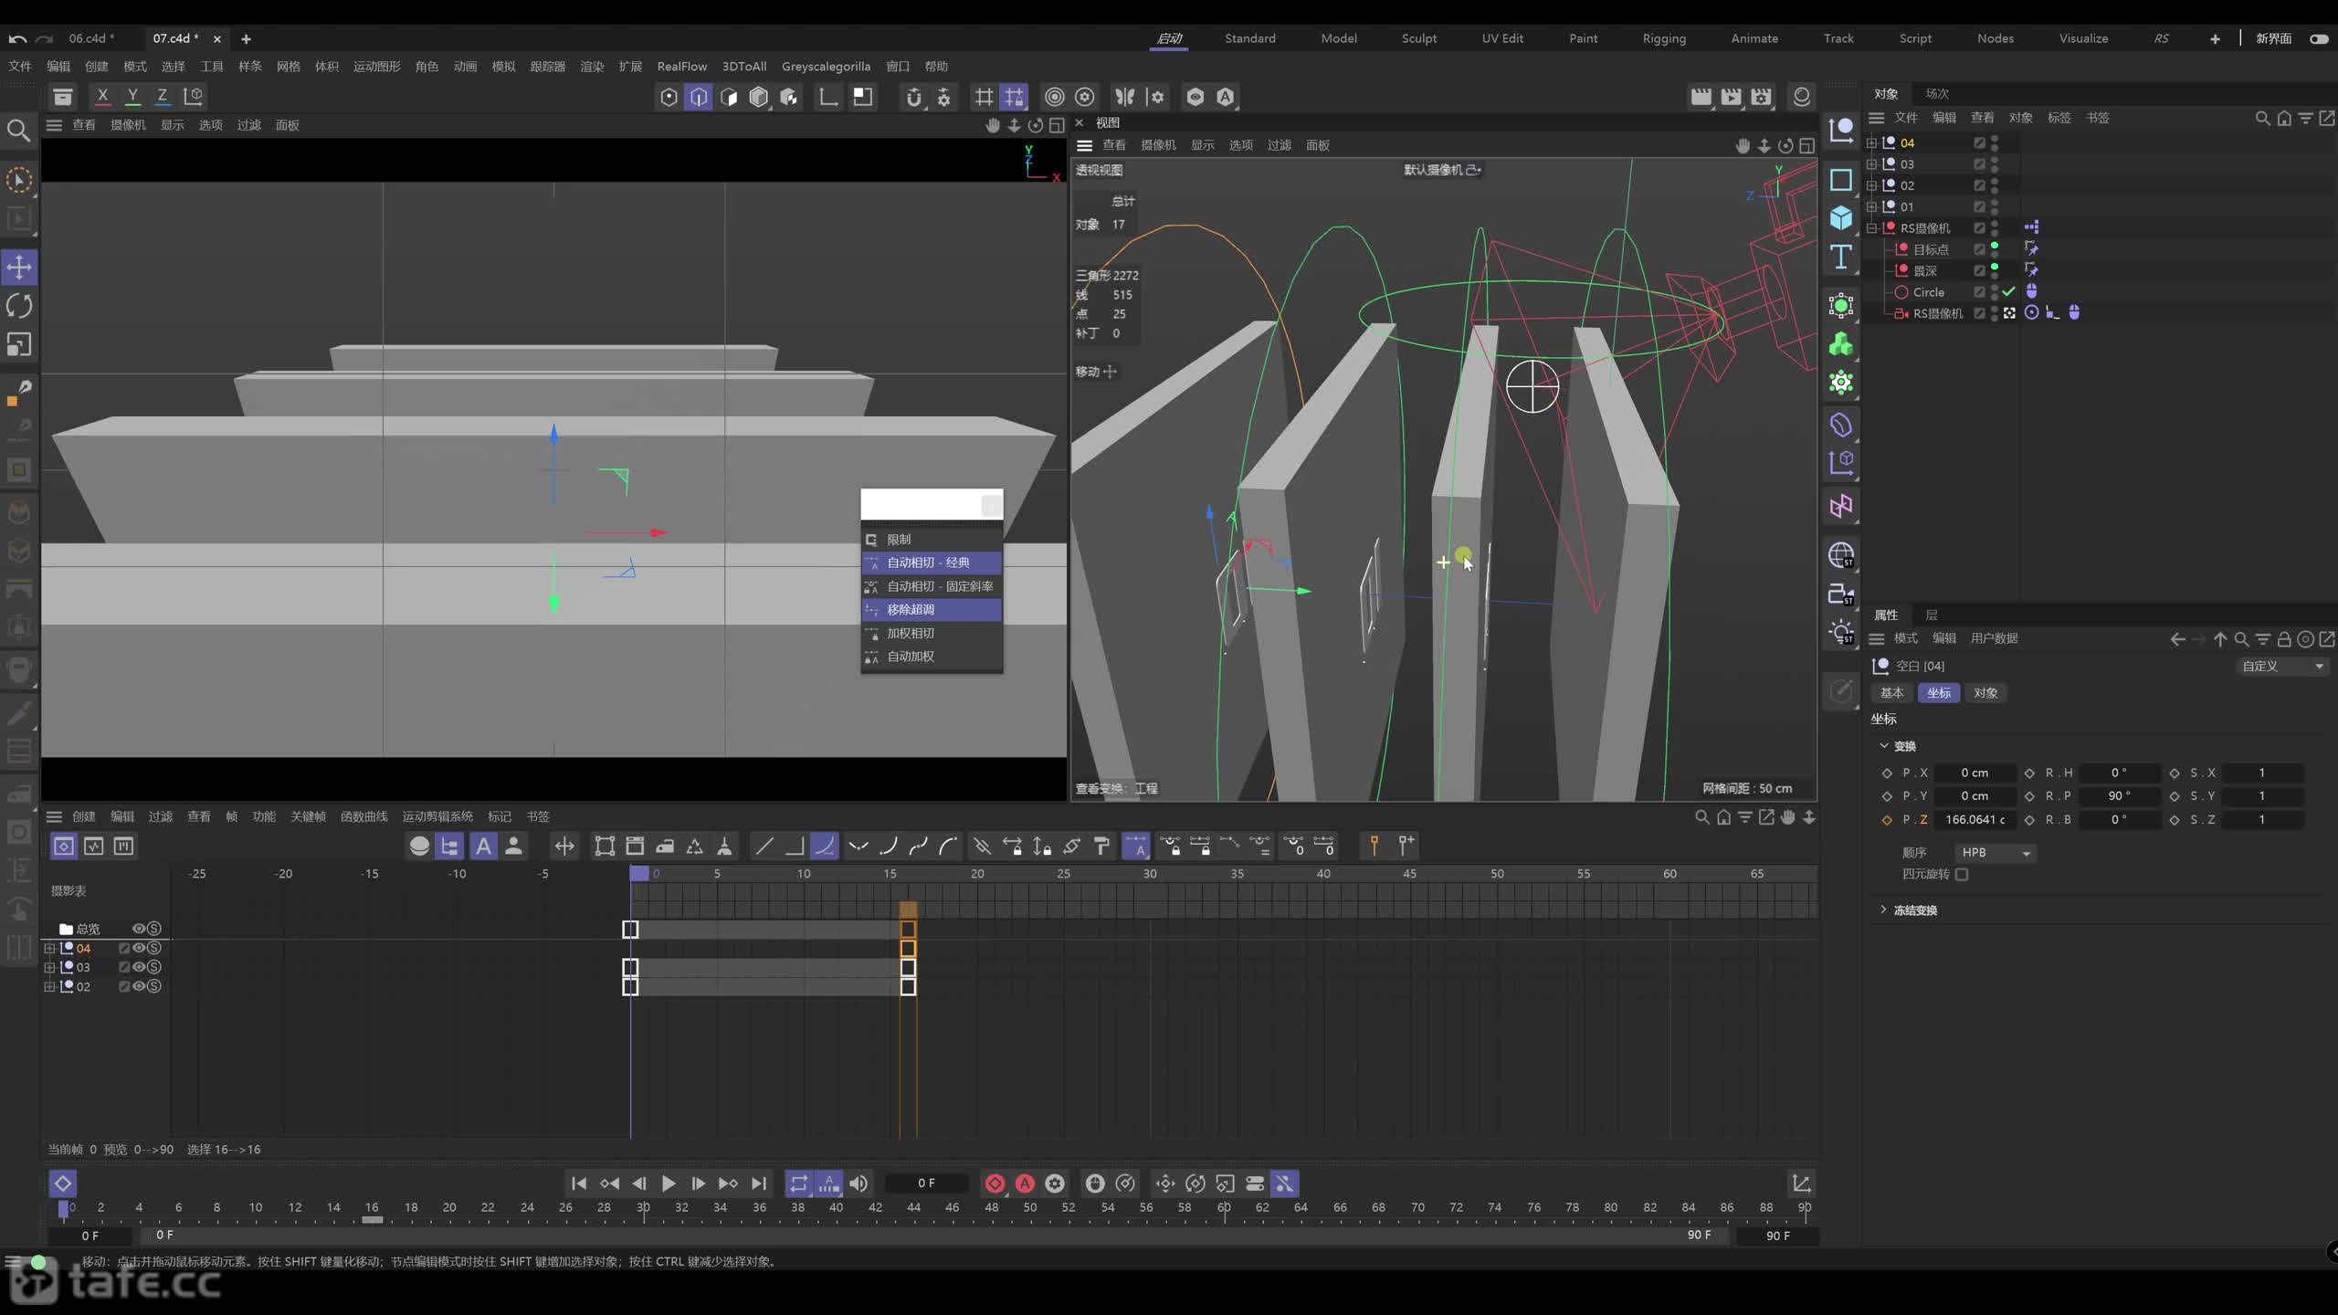Toggle visibility eye of track 03 in timeline
The height and width of the screenshot is (1315, 2338).
140,967
